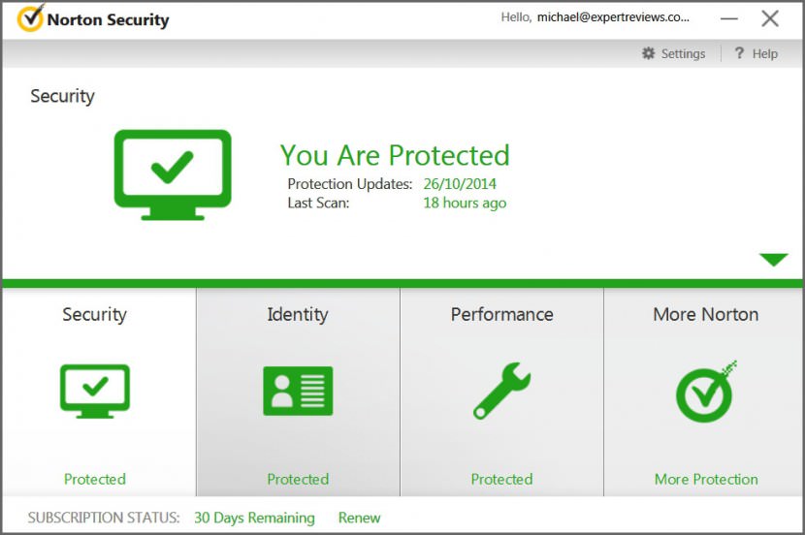
Task: Click the Last Scan label
Action: 318,203
